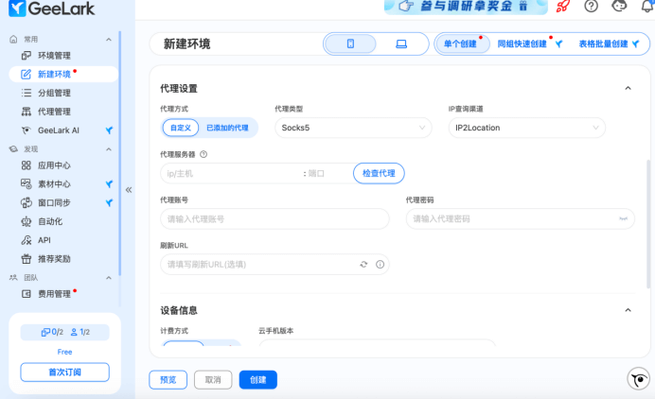The image size is (655, 399).
Task: Open the IP2Location query channel dropdown
Action: pos(526,128)
